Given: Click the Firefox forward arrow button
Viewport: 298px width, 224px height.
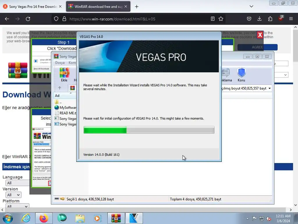Looking at the screenshot, I should click(x=17, y=19).
